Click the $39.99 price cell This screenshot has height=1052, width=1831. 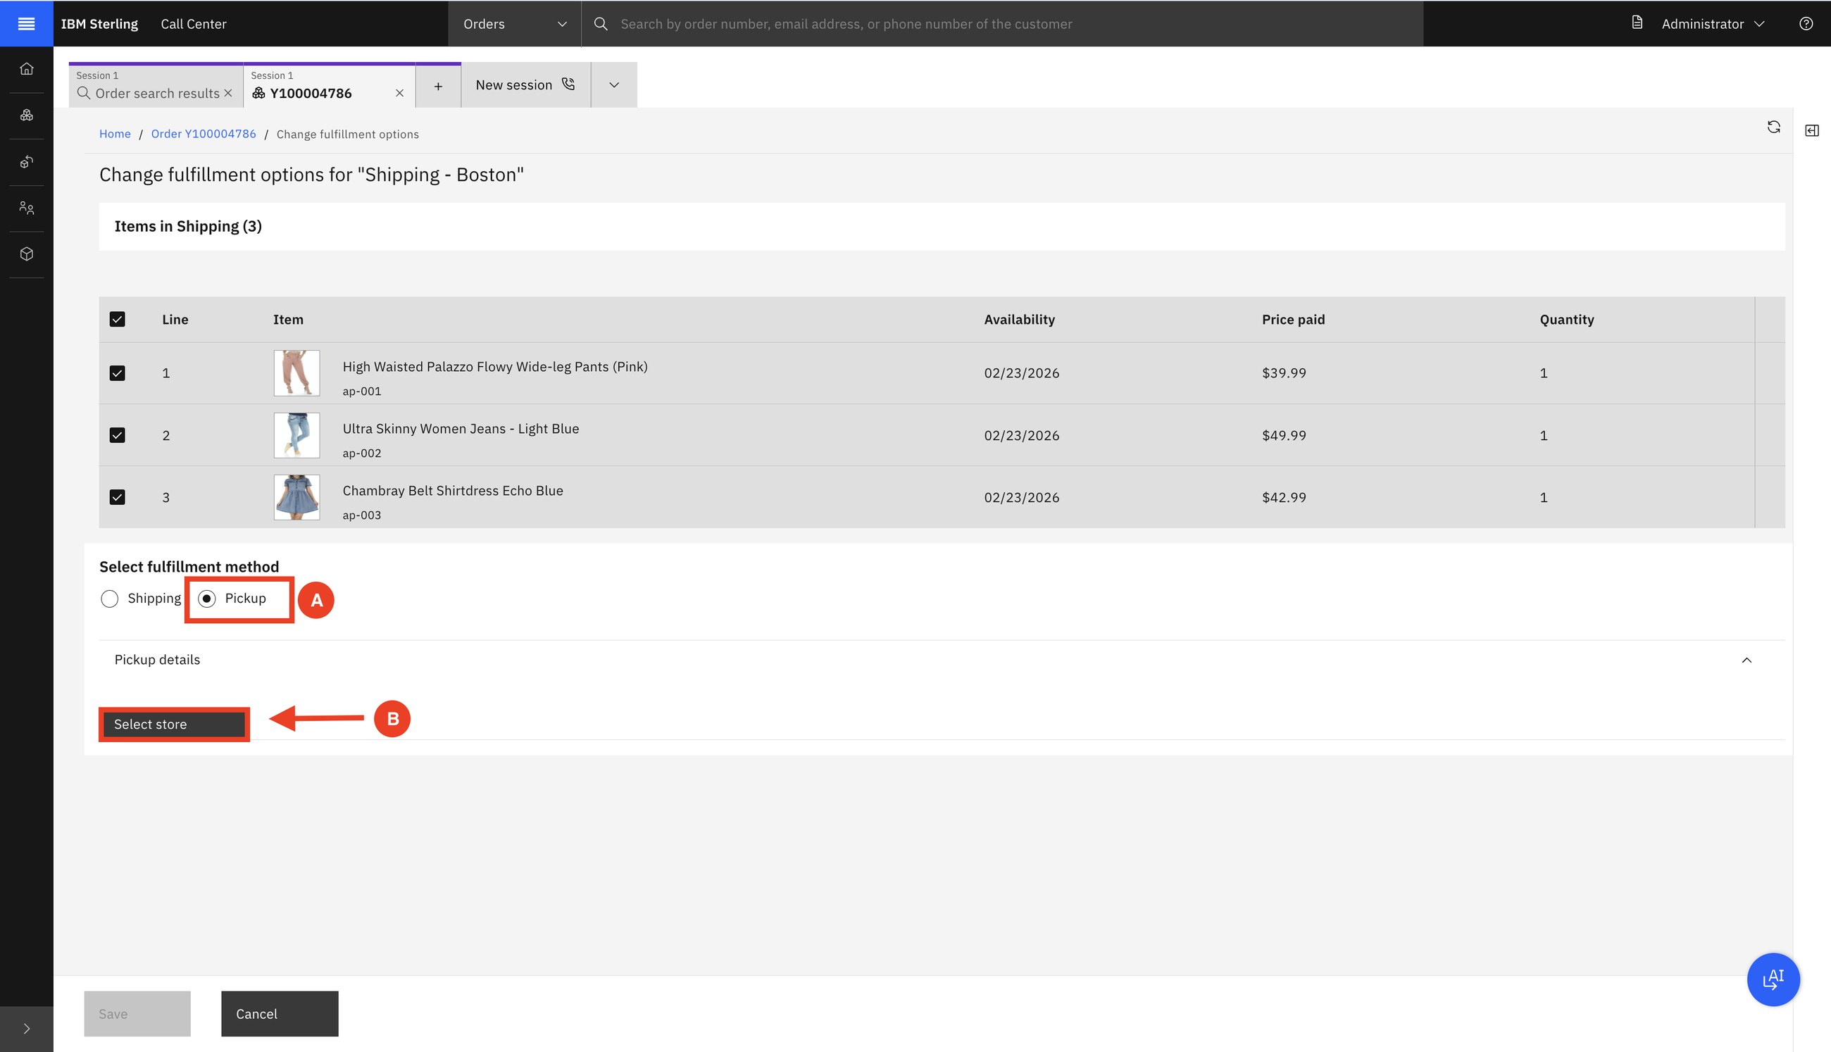click(1283, 372)
